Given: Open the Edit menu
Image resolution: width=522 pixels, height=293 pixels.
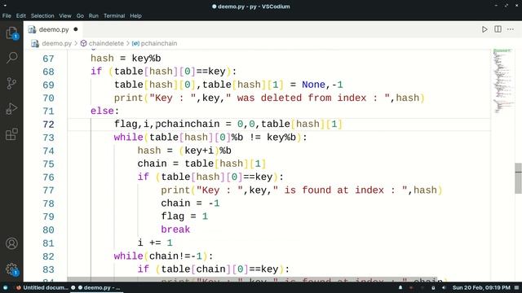Looking at the screenshot, I should click(20, 15).
